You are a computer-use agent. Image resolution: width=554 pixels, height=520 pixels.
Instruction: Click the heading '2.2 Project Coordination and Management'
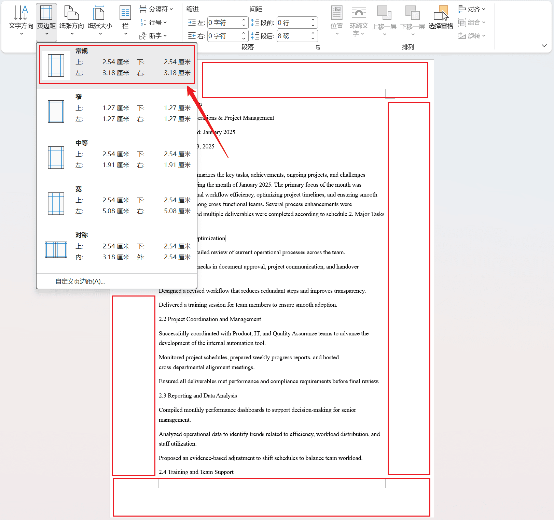(x=210, y=319)
